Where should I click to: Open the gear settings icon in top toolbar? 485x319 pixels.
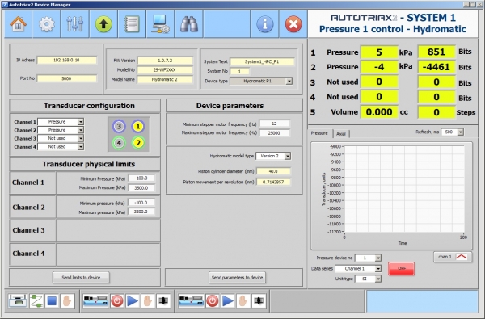pyautogui.click(x=46, y=24)
